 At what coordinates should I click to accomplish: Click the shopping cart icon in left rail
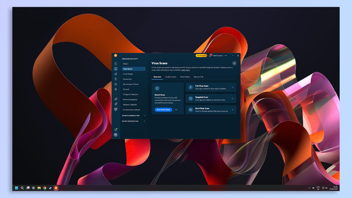[116, 130]
